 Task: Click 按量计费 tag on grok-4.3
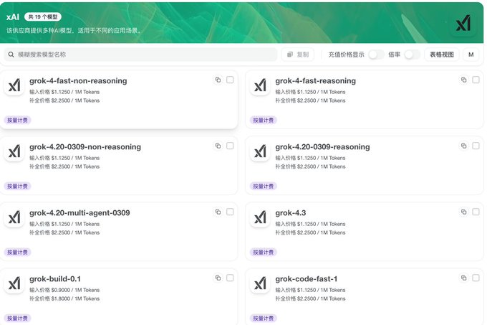click(x=263, y=252)
